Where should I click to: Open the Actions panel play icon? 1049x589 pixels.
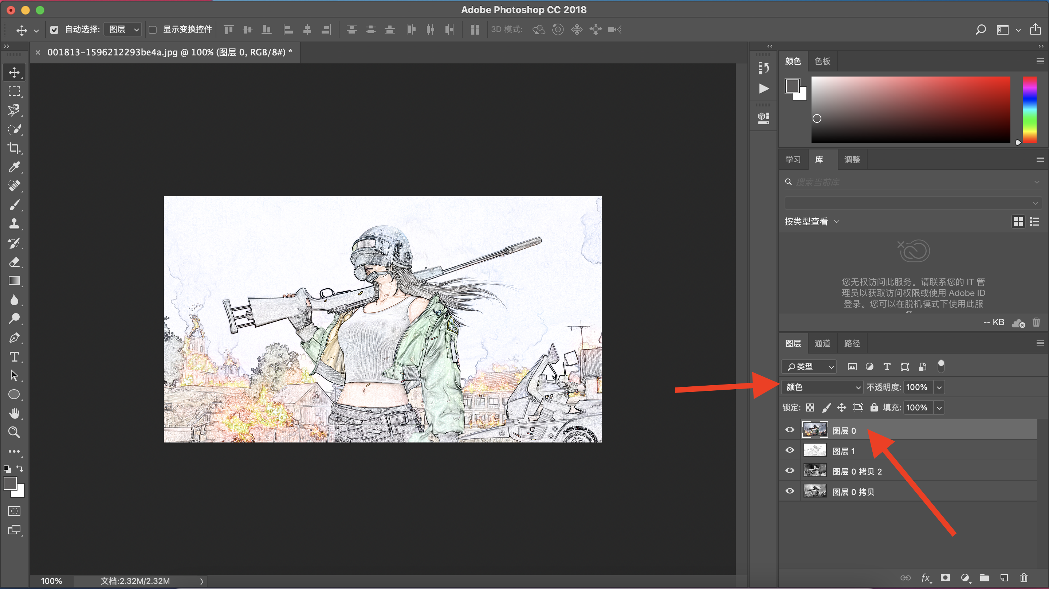tap(763, 89)
